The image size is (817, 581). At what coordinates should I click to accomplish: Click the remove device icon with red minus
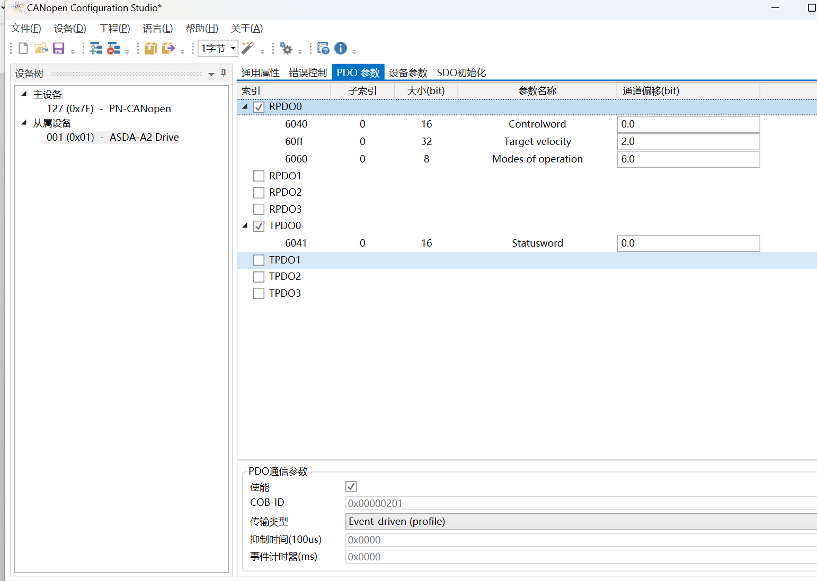pyautogui.click(x=113, y=49)
